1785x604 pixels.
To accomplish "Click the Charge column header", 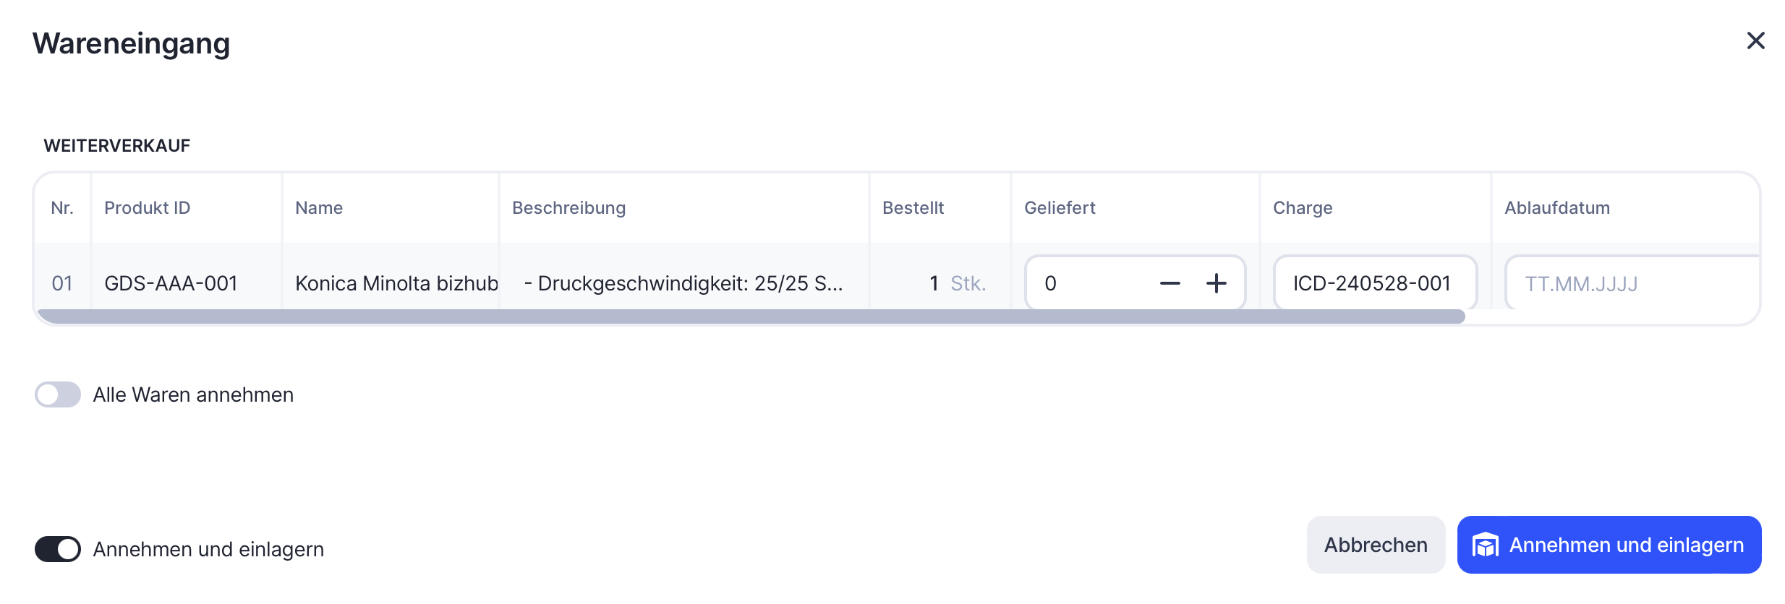I will (x=1302, y=208).
